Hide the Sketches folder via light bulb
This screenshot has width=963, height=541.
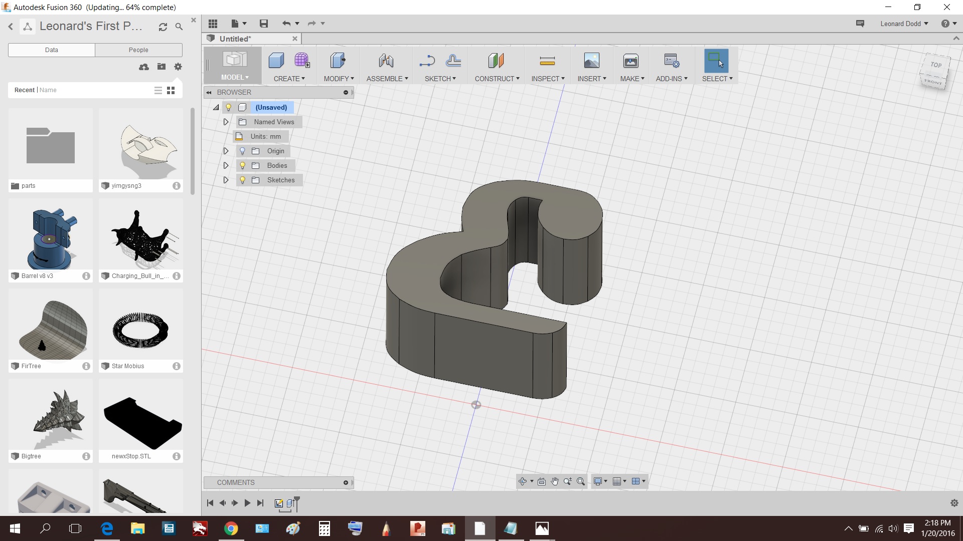point(242,180)
